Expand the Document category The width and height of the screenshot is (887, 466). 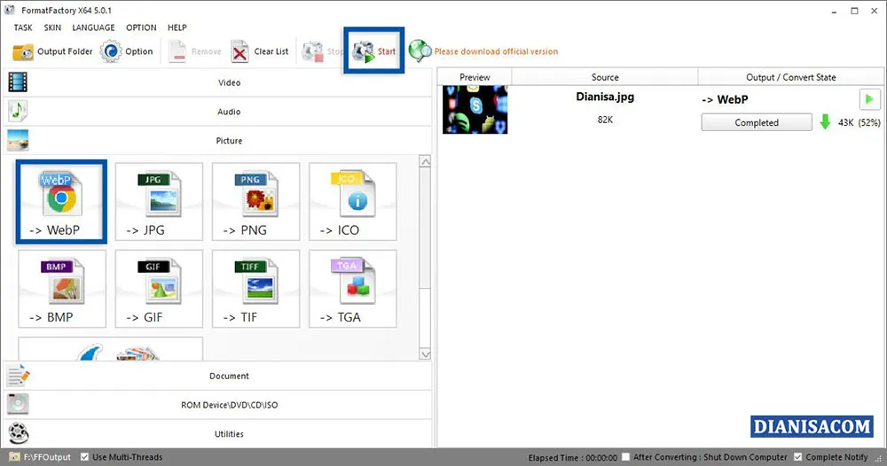pyautogui.click(x=218, y=376)
